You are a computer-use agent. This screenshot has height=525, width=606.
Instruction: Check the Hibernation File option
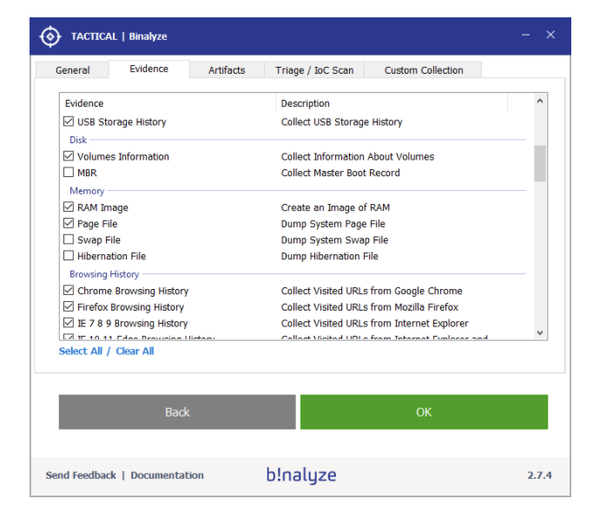pyautogui.click(x=69, y=256)
